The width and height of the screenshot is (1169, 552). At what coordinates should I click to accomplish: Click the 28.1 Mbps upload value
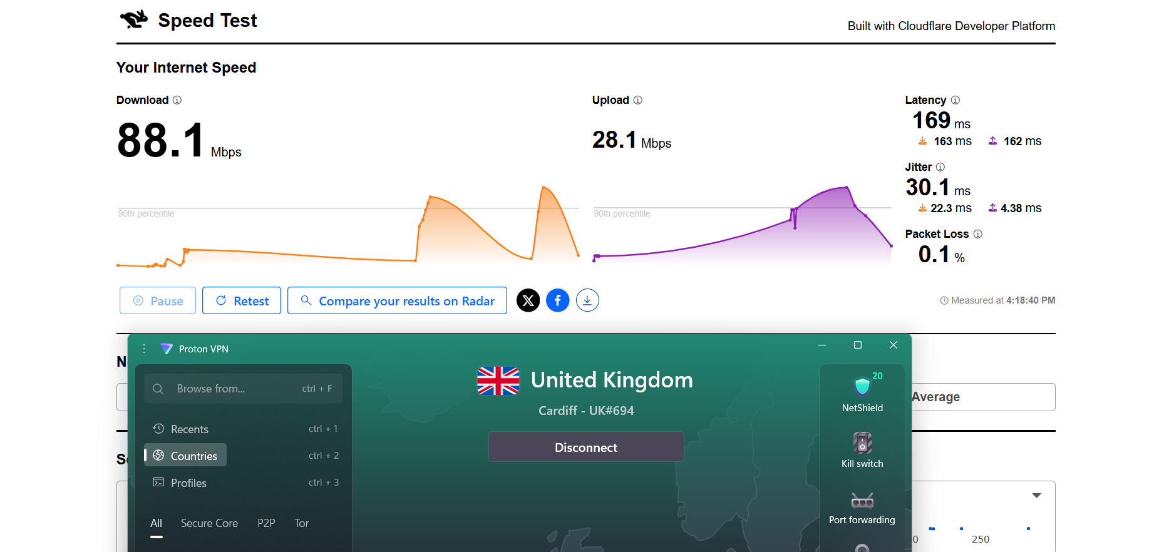632,140
